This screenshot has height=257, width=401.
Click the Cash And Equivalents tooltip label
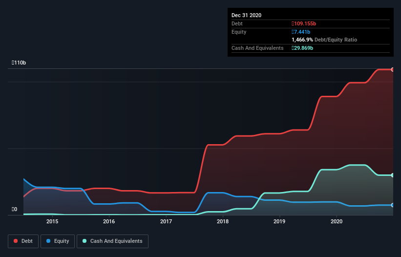[x=257, y=48]
